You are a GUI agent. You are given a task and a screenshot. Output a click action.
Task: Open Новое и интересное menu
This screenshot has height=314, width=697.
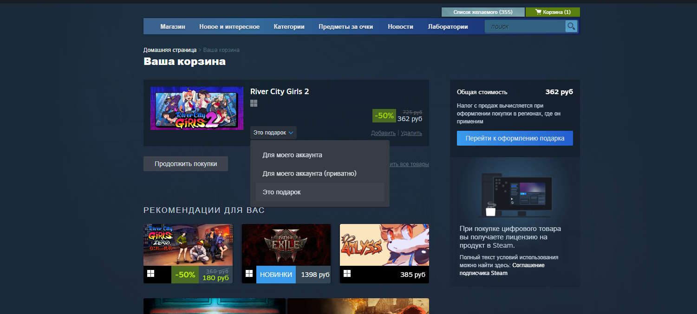[x=229, y=26]
